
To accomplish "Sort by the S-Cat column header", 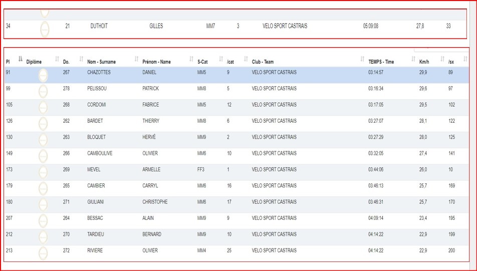I will (202, 62).
